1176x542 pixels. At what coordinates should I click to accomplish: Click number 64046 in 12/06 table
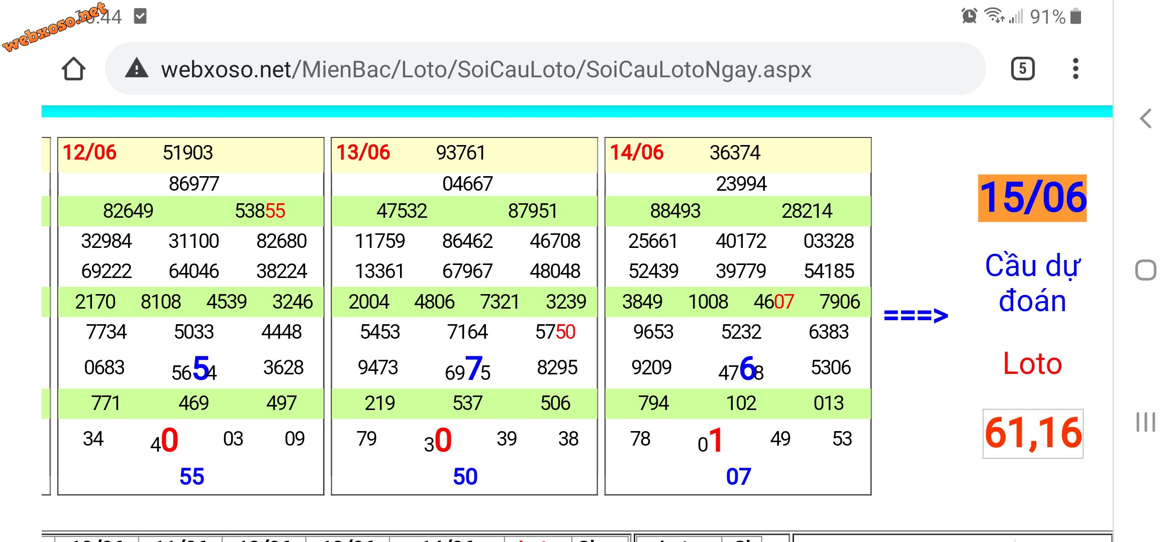tap(194, 271)
